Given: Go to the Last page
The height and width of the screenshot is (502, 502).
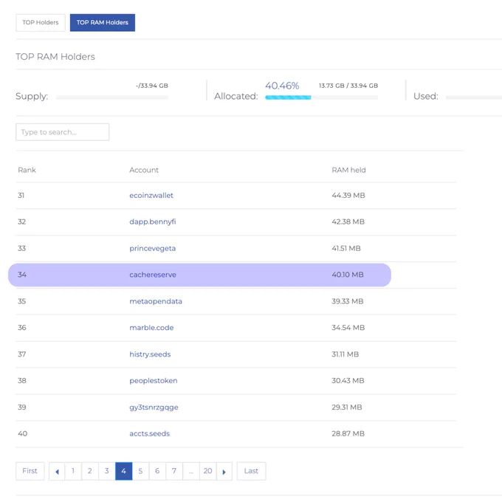Looking at the screenshot, I should pos(251,471).
